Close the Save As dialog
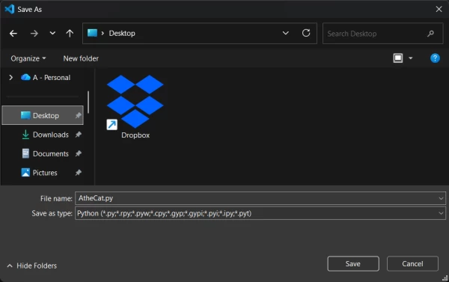Screen dimensions: 449x282 pos(439,9)
